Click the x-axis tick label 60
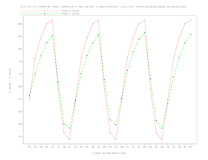This screenshot has height=160, width=208. 145,147
